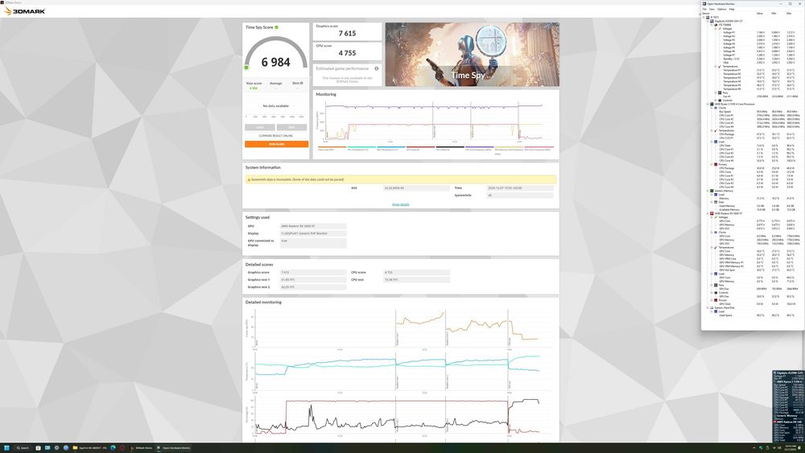Open the View menu in Open Hardware Monitor
The image size is (805, 453).
tap(712, 9)
